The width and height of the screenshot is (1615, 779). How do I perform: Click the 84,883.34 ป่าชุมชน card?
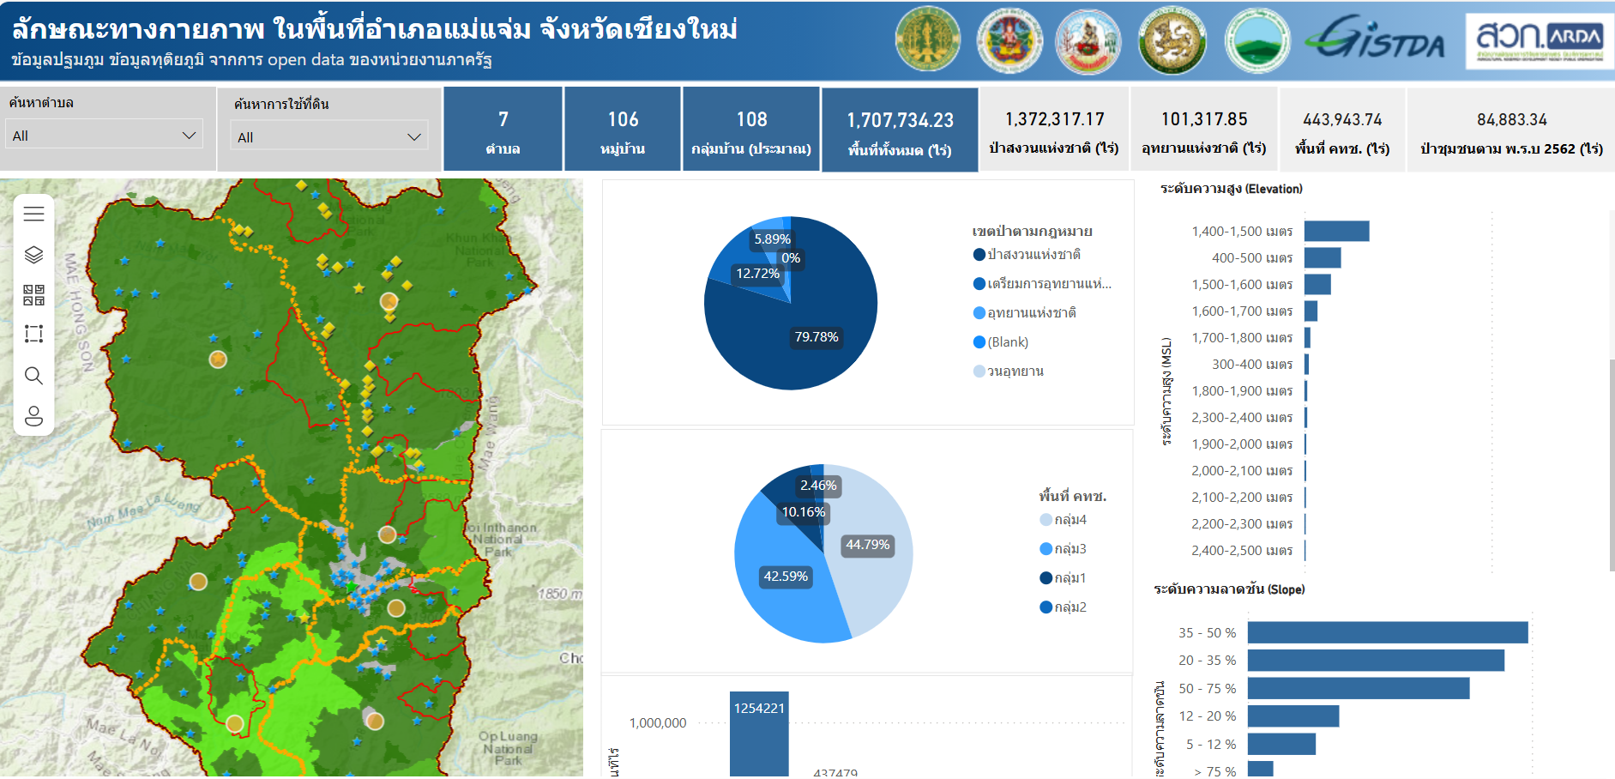(x=1511, y=130)
